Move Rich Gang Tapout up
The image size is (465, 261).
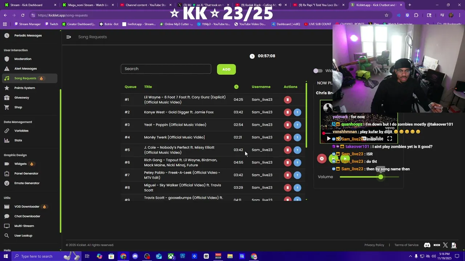(x=297, y=162)
